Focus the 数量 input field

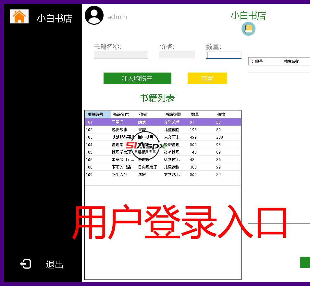224,55
